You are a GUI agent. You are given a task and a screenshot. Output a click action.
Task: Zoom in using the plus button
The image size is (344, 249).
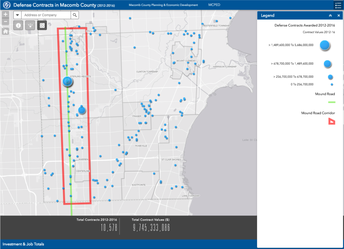5,14
